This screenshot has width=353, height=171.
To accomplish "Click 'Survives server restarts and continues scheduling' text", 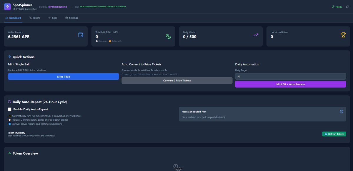I will [37, 124].
